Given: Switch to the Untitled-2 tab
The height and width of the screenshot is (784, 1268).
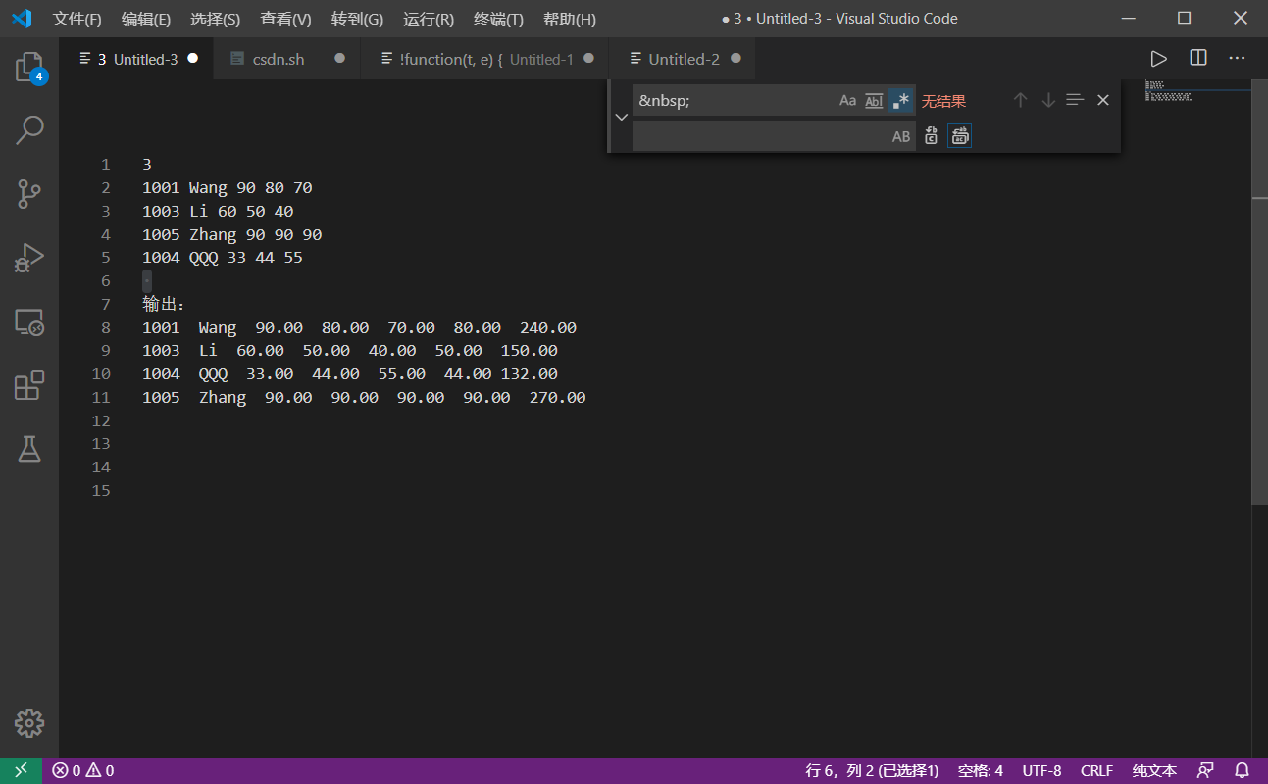Looking at the screenshot, I should [x=684, y=59].
